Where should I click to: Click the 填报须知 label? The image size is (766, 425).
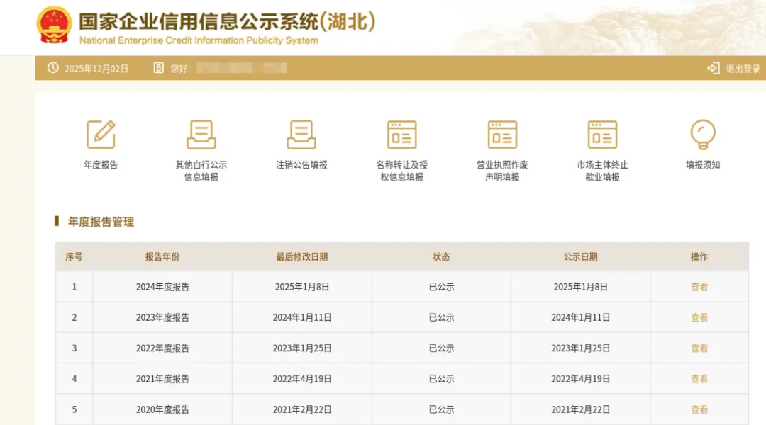[x=703, y=165]
